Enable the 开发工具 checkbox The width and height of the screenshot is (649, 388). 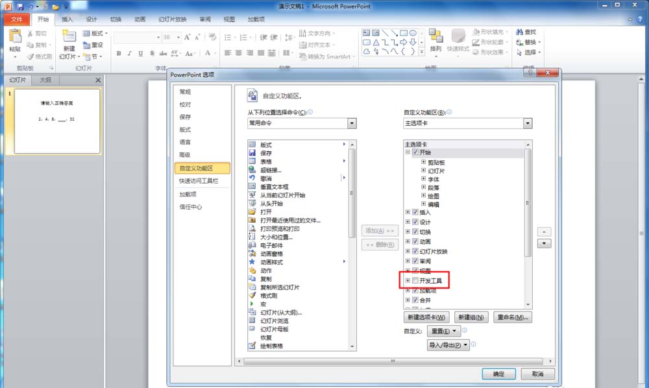[415, 280]
